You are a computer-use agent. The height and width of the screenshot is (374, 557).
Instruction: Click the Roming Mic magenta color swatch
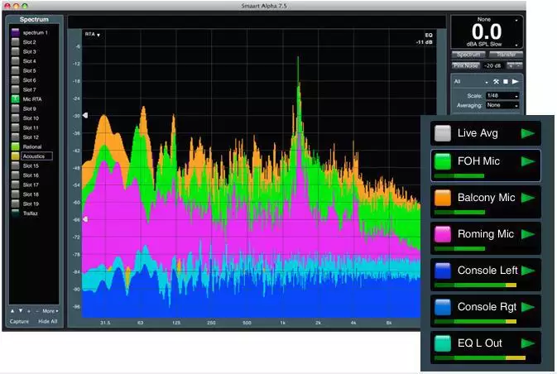coord(443,234)
